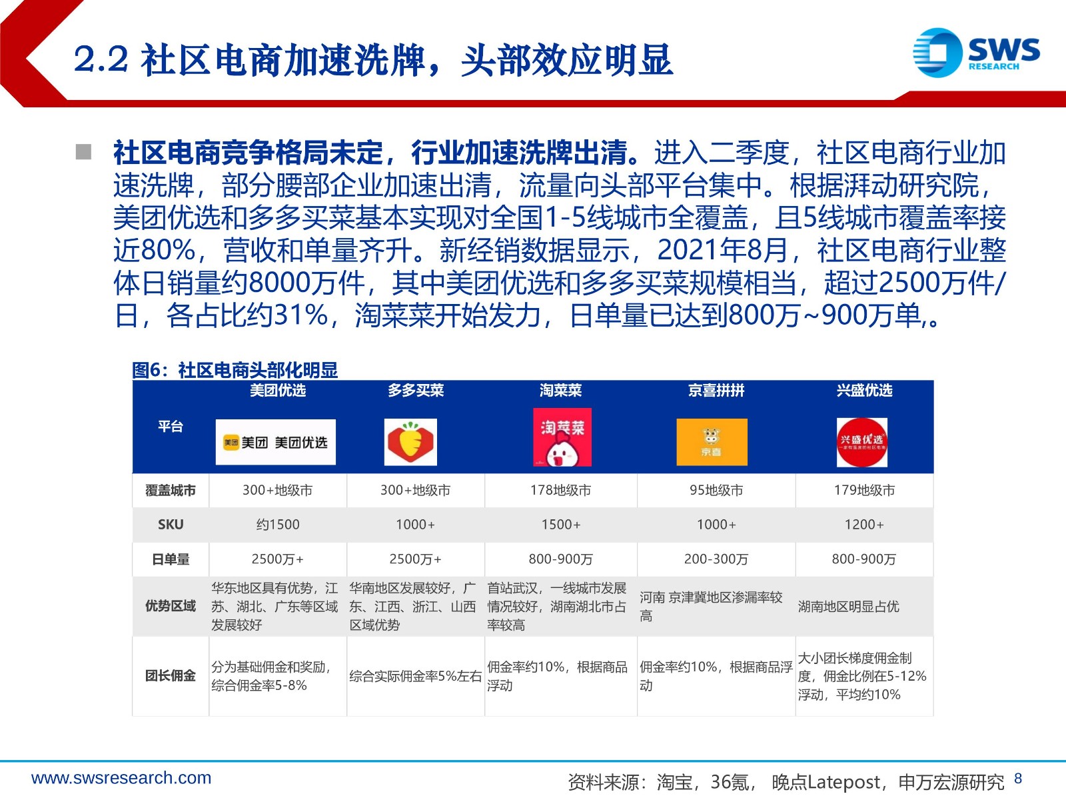Click the Xingsheng Youxuan red circle logo
Screen dimensions: 1066x800
click(x=862, y=442)
